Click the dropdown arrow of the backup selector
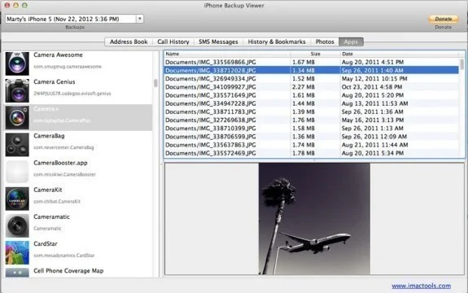Image resolution: width=468 pixels, height=293 pixels. click(140, 19)
